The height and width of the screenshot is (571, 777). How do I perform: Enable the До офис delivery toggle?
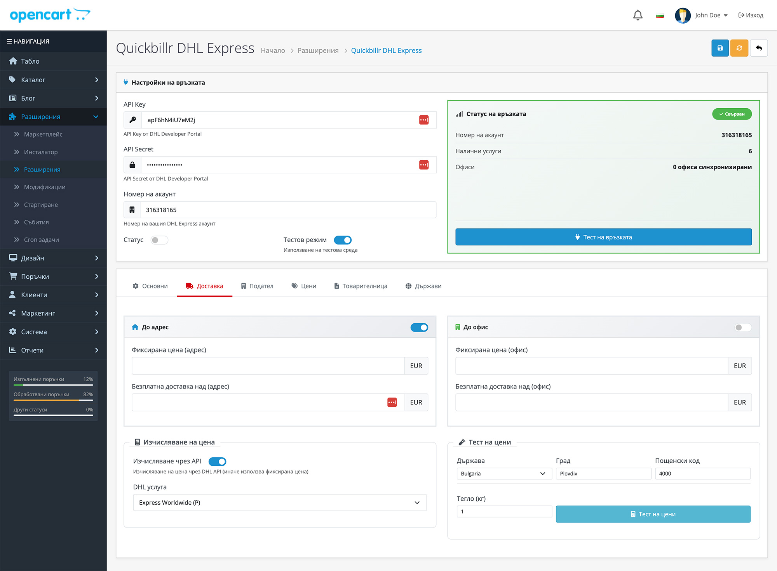[742, 327]
